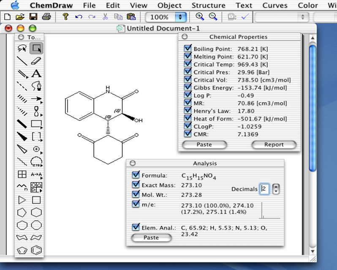This screenshot has height=270, width=337.
Task: Click the blue vertical scrollbar thumb
Action: 313,108
